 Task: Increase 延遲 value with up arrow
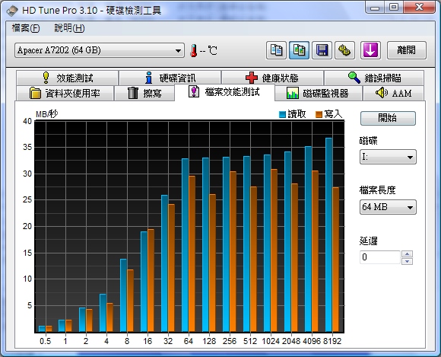[408, 254]
